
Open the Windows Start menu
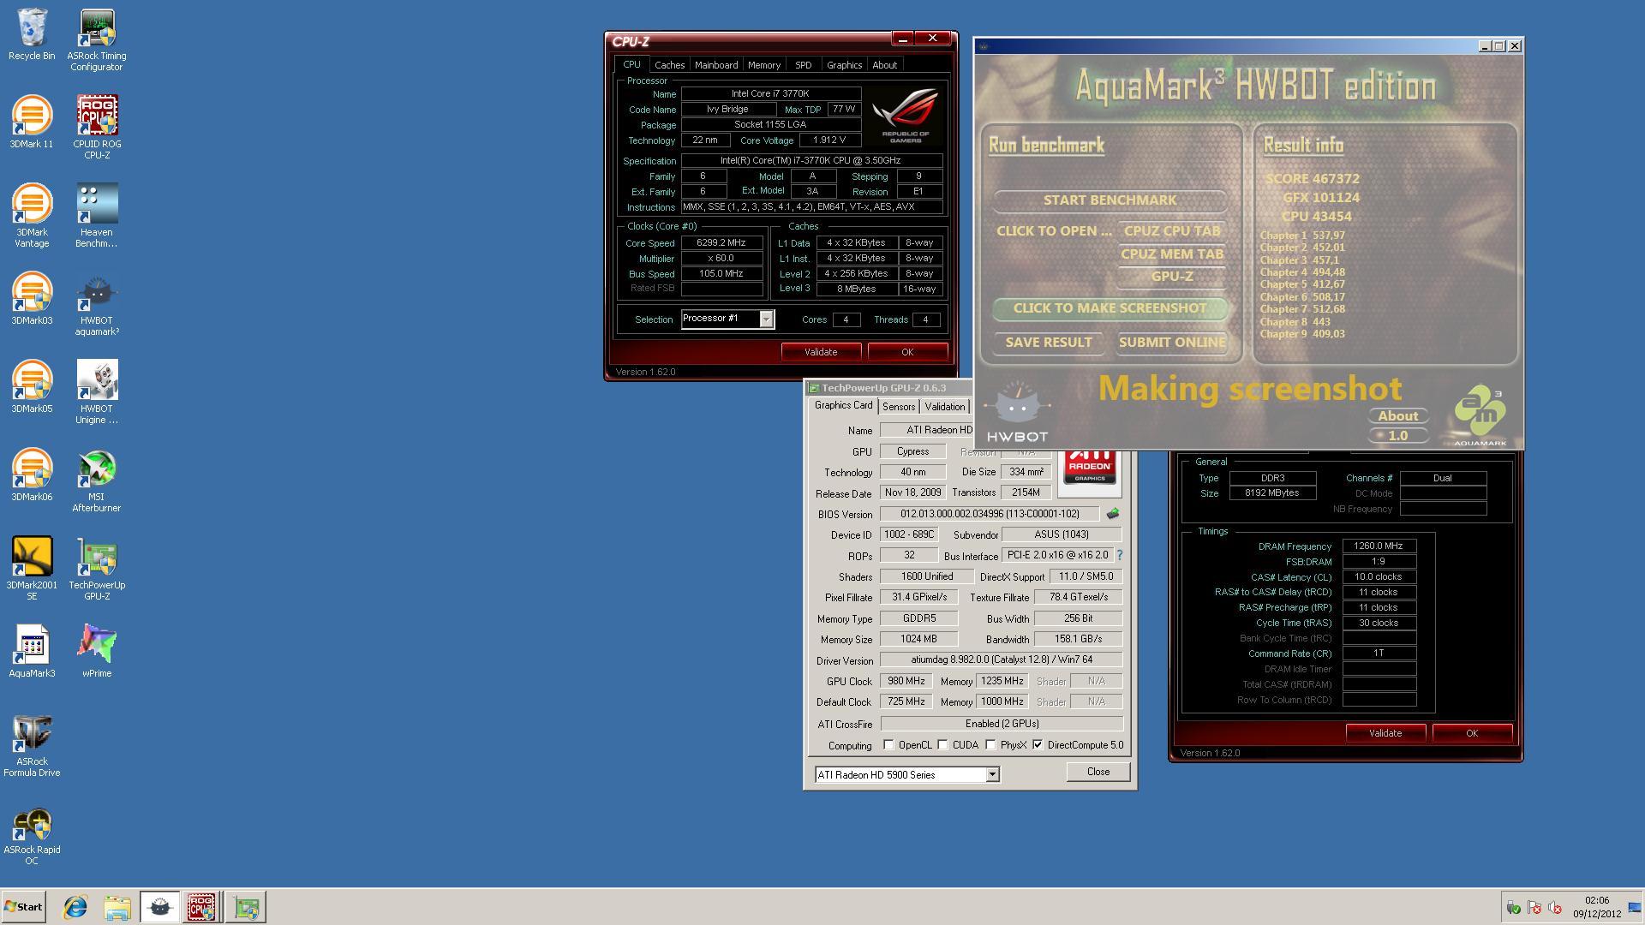click(x=23, y=907)
